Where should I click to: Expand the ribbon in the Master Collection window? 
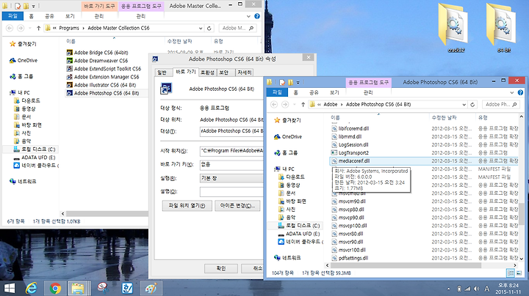point(248,16)
